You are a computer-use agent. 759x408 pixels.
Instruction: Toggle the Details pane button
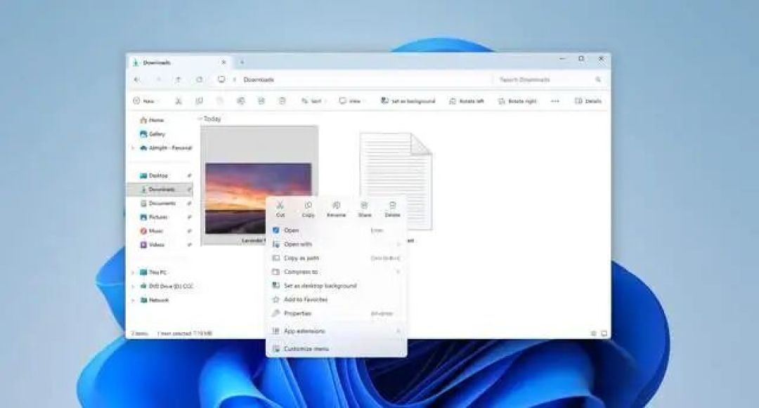[x=588, y=101]
